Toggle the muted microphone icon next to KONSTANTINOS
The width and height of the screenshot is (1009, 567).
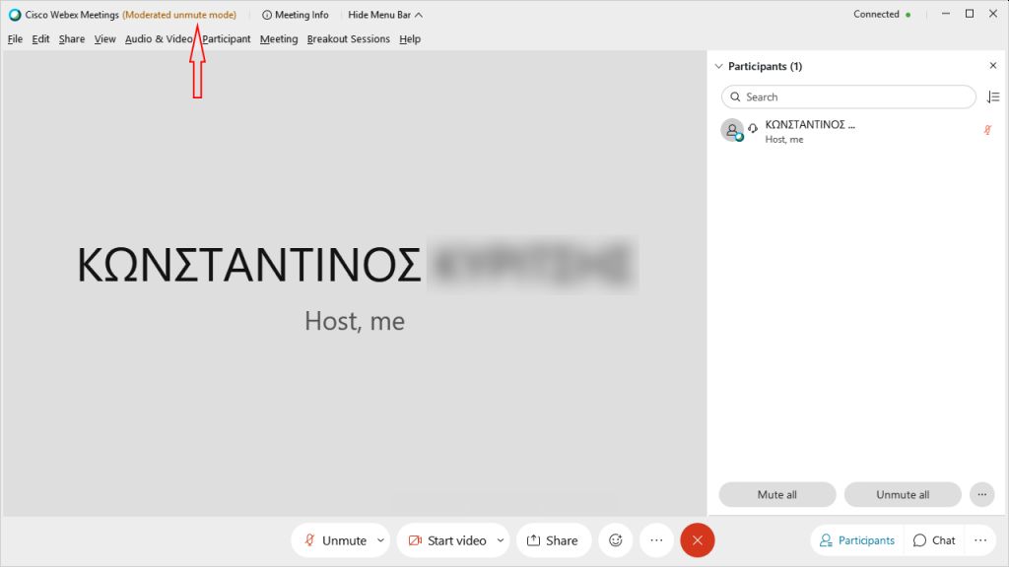pos(987,130)
